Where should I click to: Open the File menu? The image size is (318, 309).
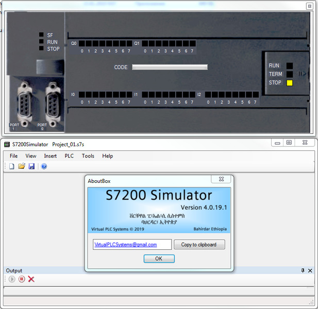[x=13, y=156]
